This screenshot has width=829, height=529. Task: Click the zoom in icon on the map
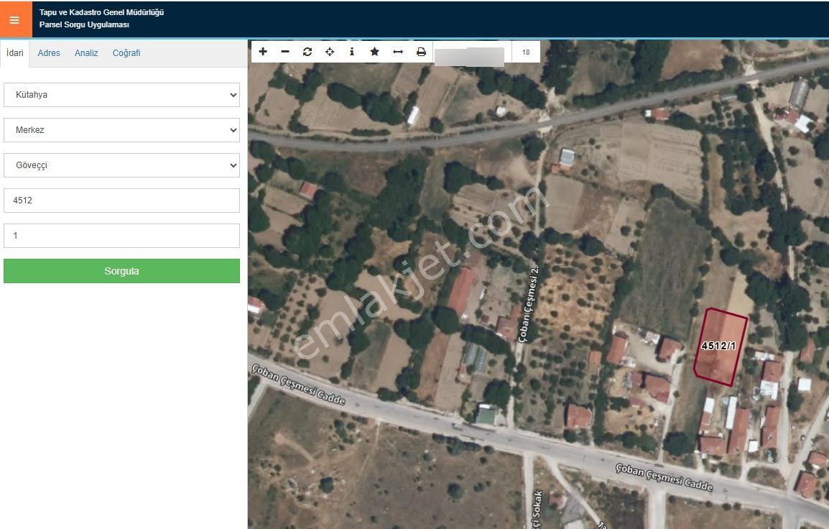263,51
